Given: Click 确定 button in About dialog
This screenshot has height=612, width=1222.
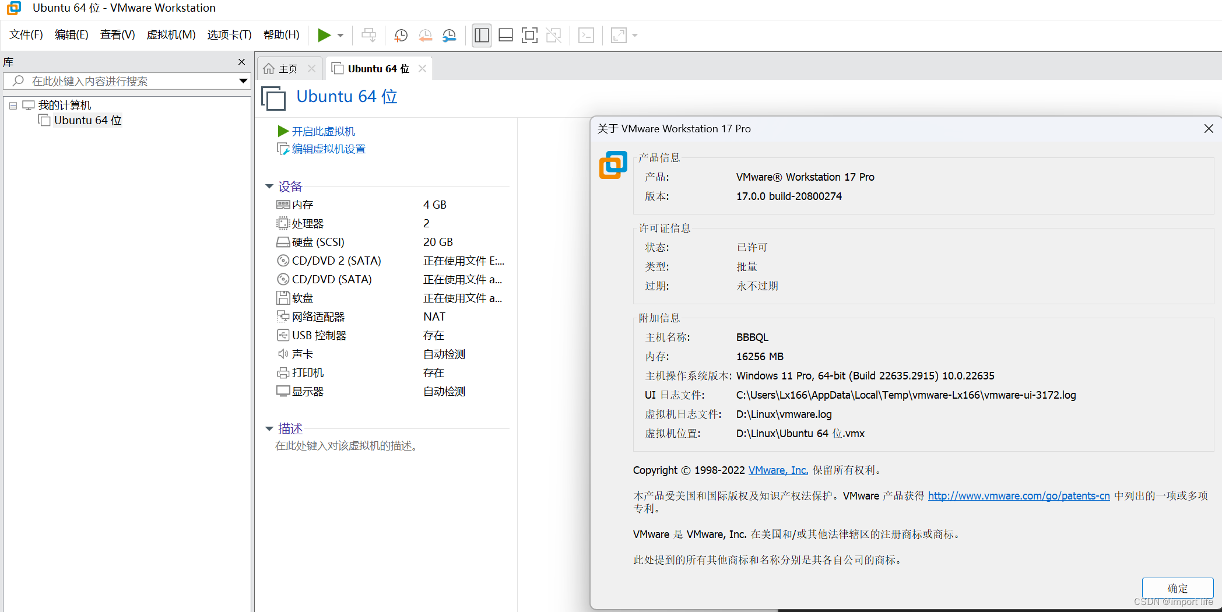Looking at the screenshot, I should pyautogui.click(x=1178, y=588).
